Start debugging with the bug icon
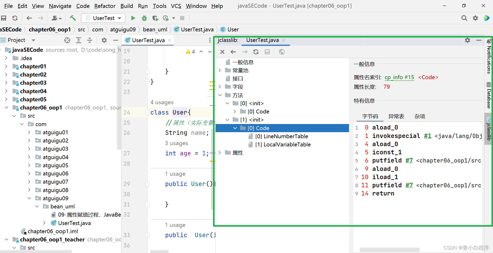 point(144,18)
